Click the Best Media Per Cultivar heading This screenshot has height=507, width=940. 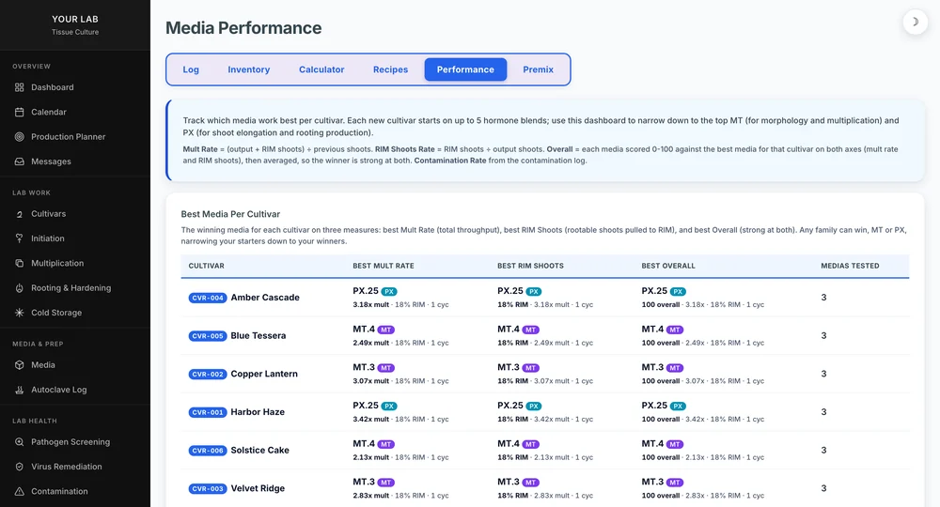(231, 214)
